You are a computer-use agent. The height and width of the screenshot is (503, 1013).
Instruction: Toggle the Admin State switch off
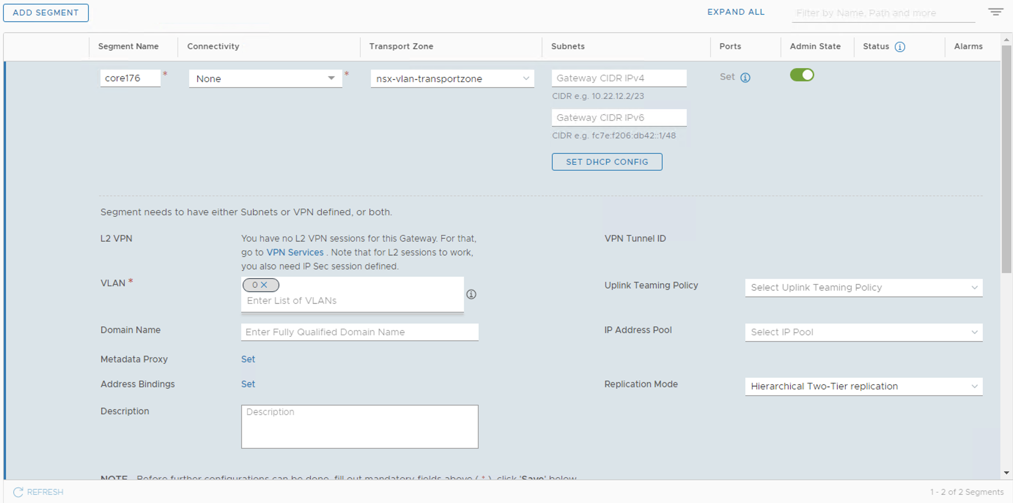tap(802, 75)
